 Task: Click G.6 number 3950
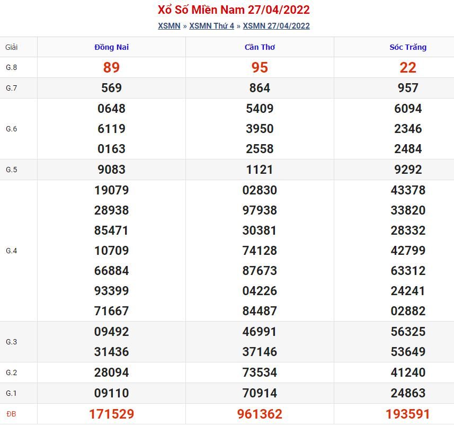[x=260, y=129]
